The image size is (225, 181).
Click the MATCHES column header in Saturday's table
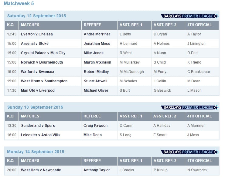tap(30, 25)
